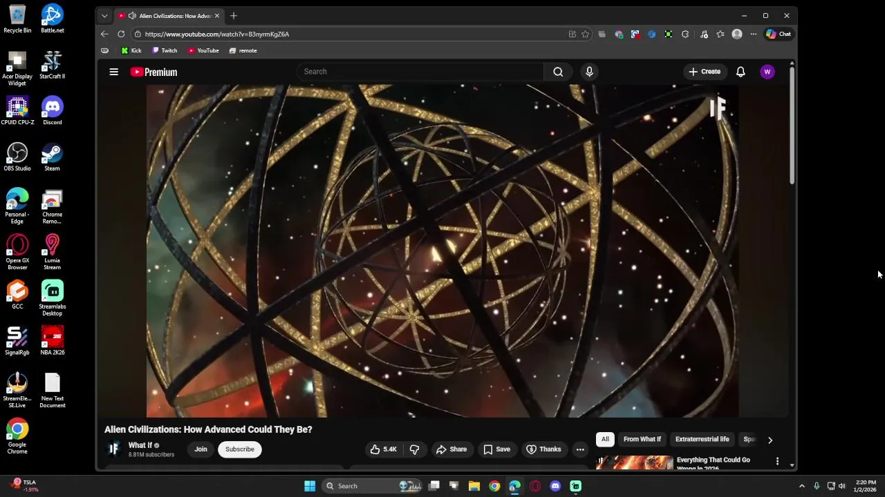
Task: Subscribe to the What If channel
Action: (240, 449)
